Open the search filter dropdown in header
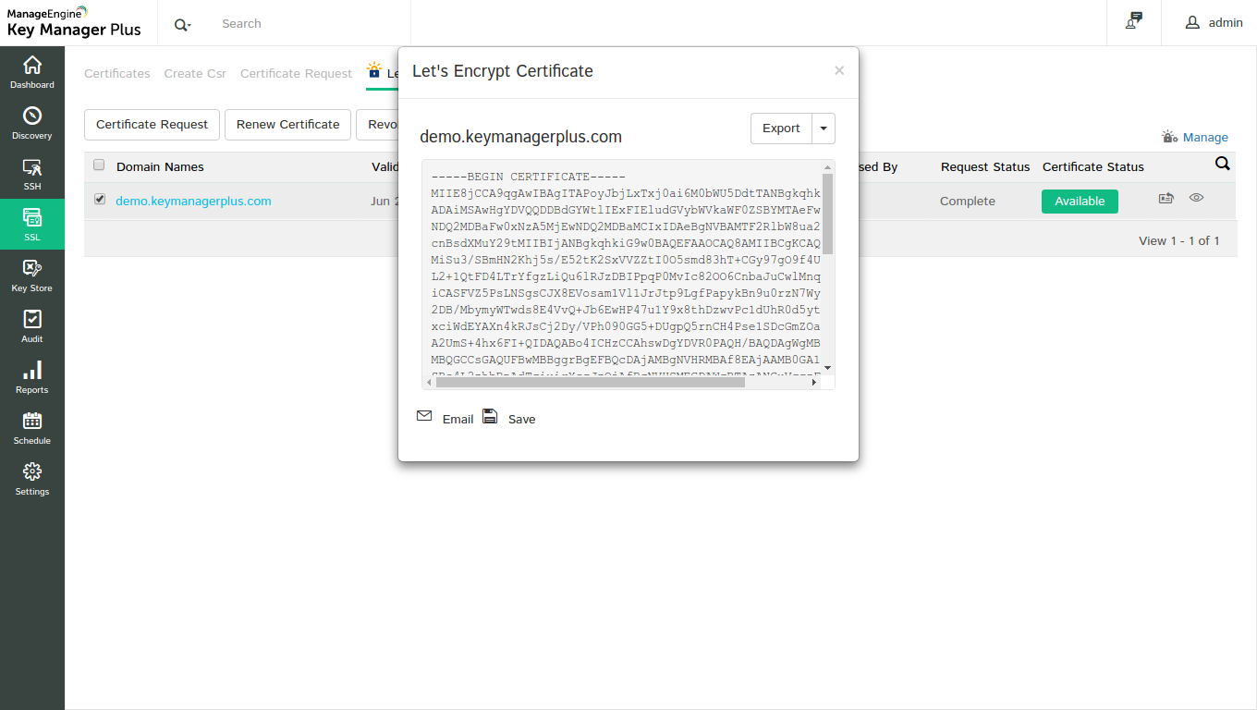This screenshot has height=710, width=1257. point(182,24)
